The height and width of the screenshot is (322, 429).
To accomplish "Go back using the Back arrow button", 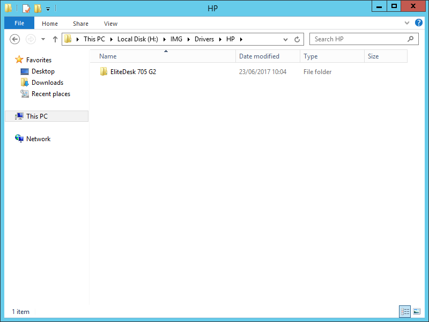I will [15, 39].
